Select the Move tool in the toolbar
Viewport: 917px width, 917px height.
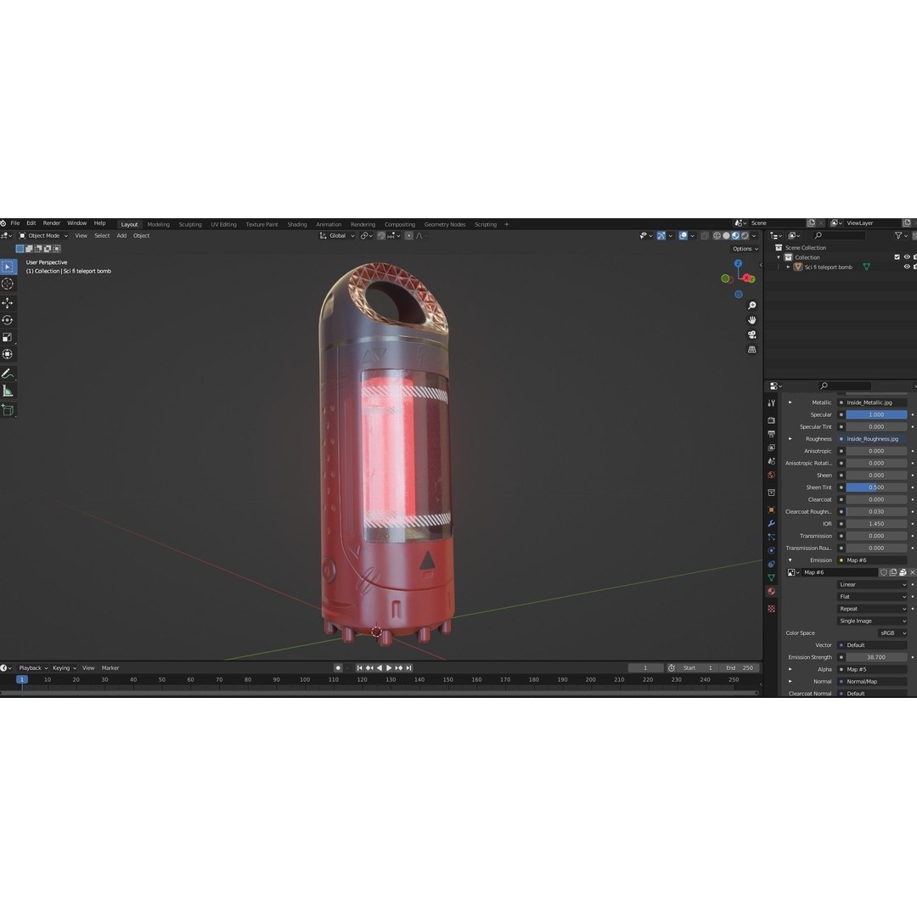[x=7, y=302]
